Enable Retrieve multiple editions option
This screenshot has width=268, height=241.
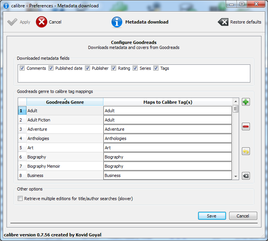pos(20,199)
